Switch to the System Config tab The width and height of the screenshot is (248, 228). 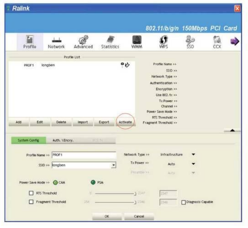point(29,140)
